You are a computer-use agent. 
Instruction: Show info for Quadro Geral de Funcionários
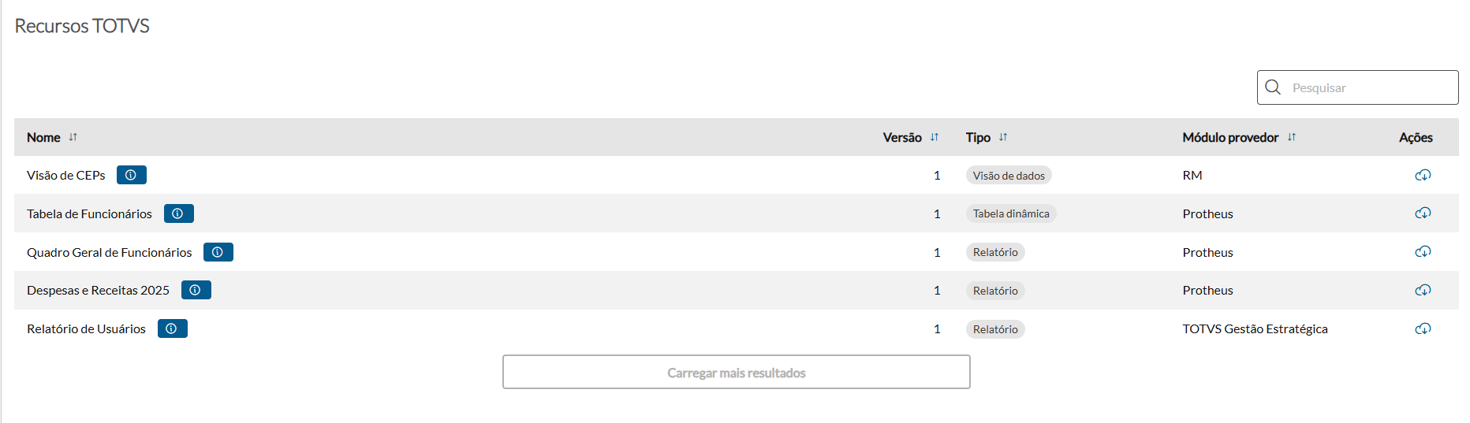(218, 252)
